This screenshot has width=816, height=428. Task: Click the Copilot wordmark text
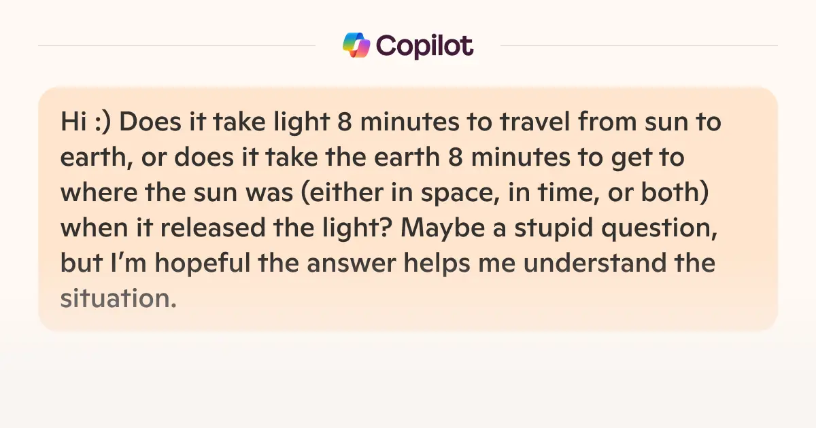point(424,46)
